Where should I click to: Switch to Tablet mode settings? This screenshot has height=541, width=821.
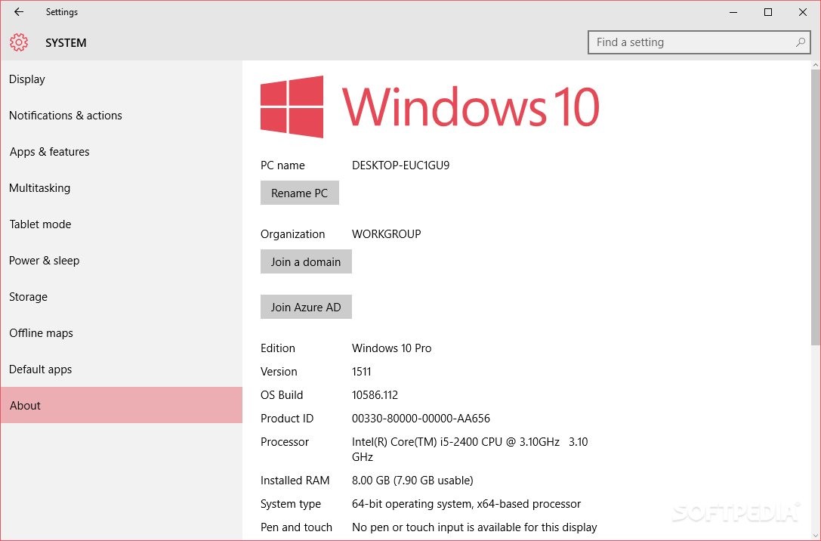coord(40,224)
